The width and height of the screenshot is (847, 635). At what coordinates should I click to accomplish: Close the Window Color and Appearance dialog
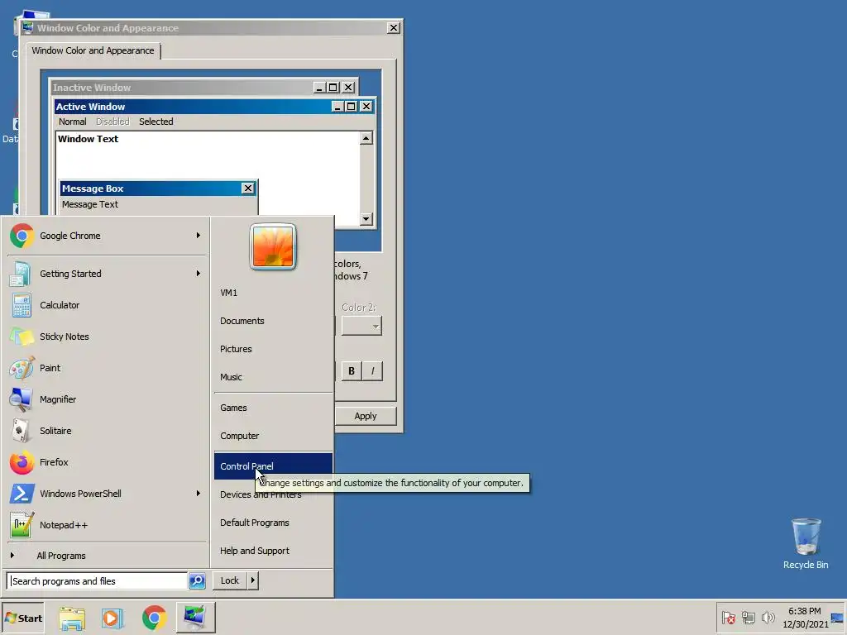pyautogui.click(x=394, y=28)
